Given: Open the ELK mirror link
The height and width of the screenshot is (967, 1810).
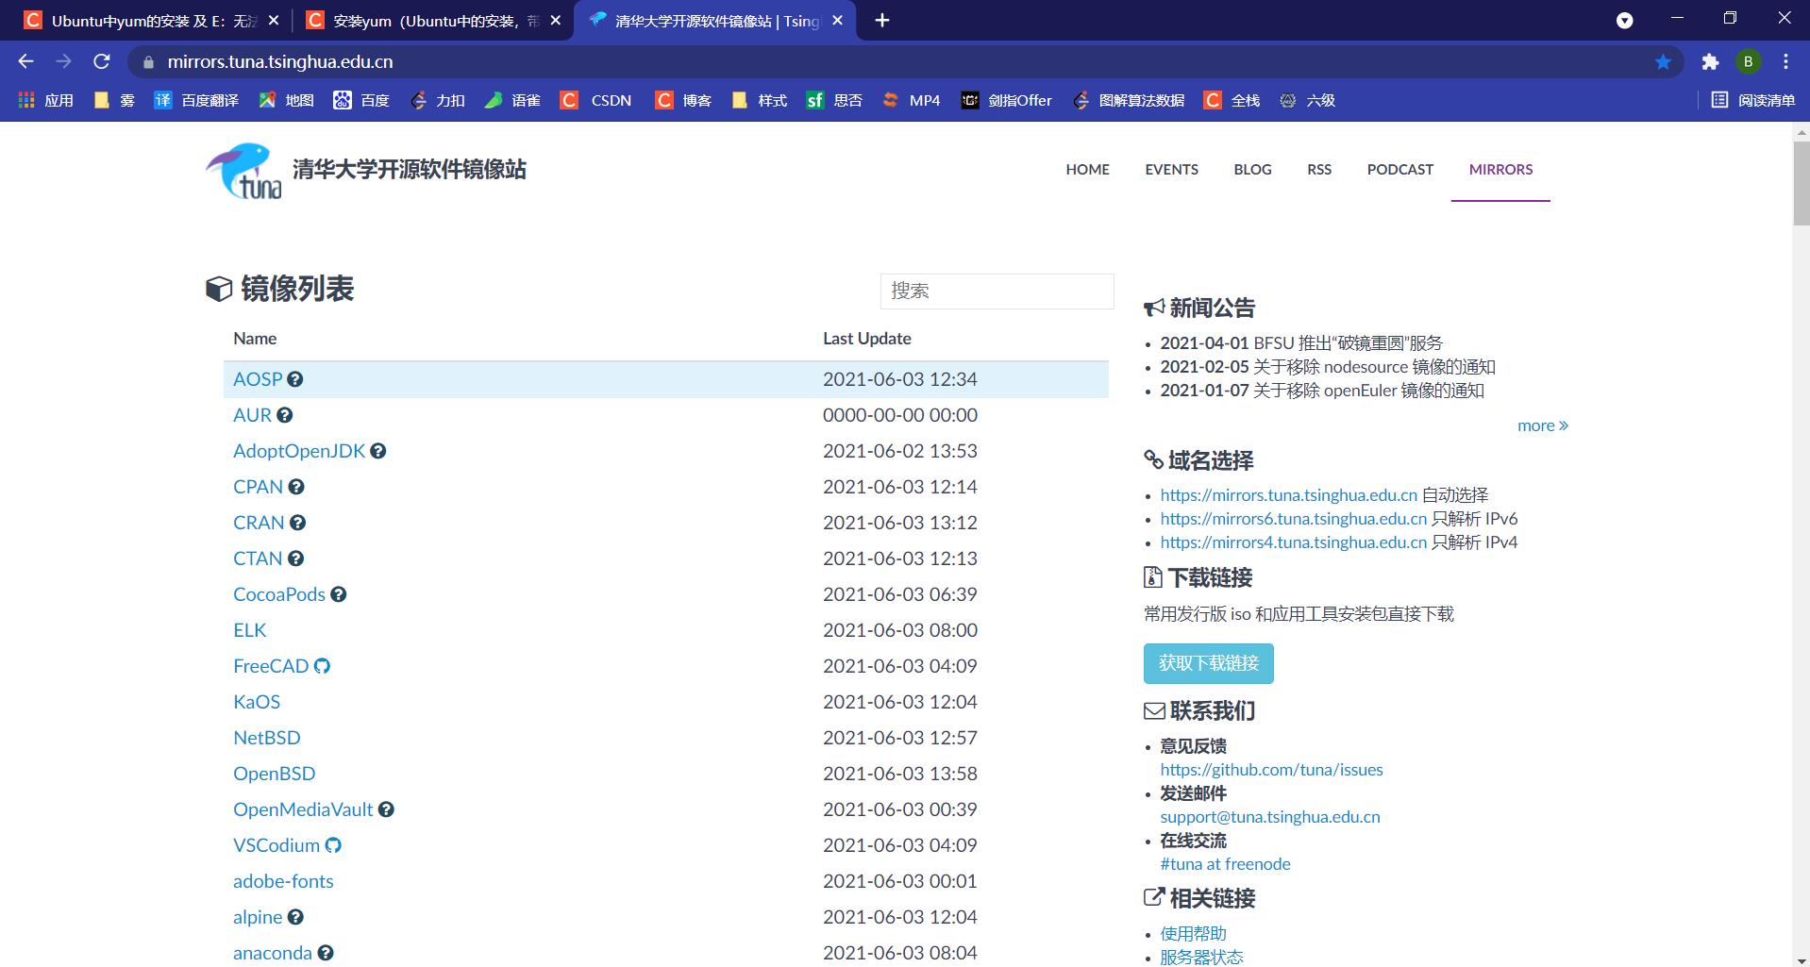Looking at the screenshot, I should (249, 630).
